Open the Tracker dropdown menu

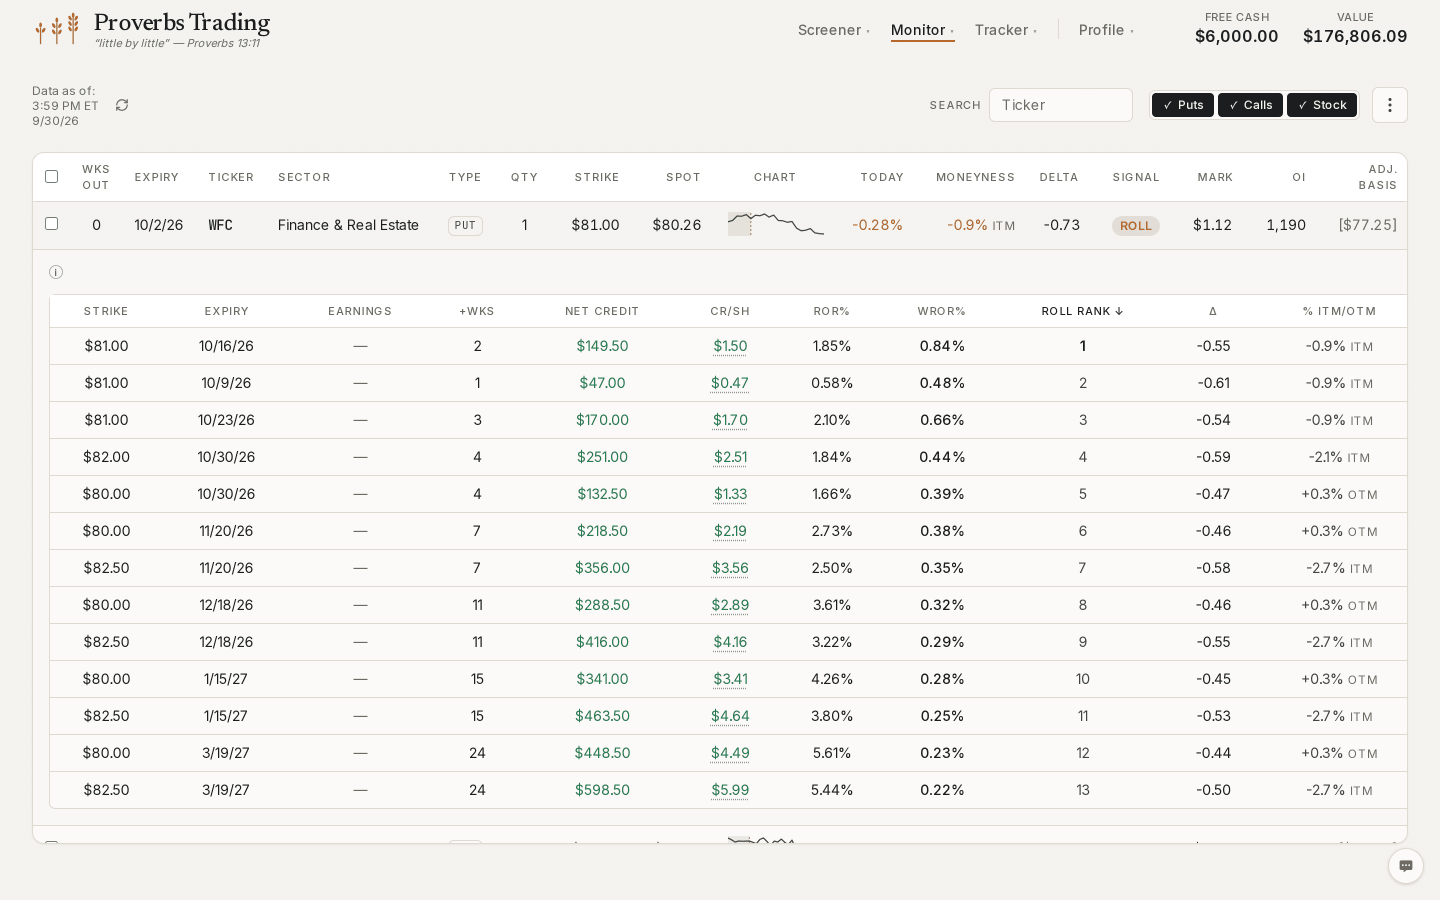pos(1005,30)
